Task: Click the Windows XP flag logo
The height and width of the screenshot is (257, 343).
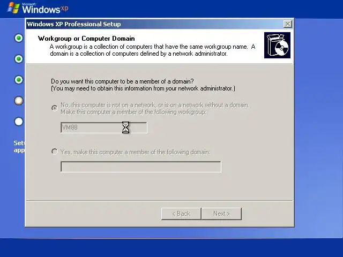Action: point(13,8)
